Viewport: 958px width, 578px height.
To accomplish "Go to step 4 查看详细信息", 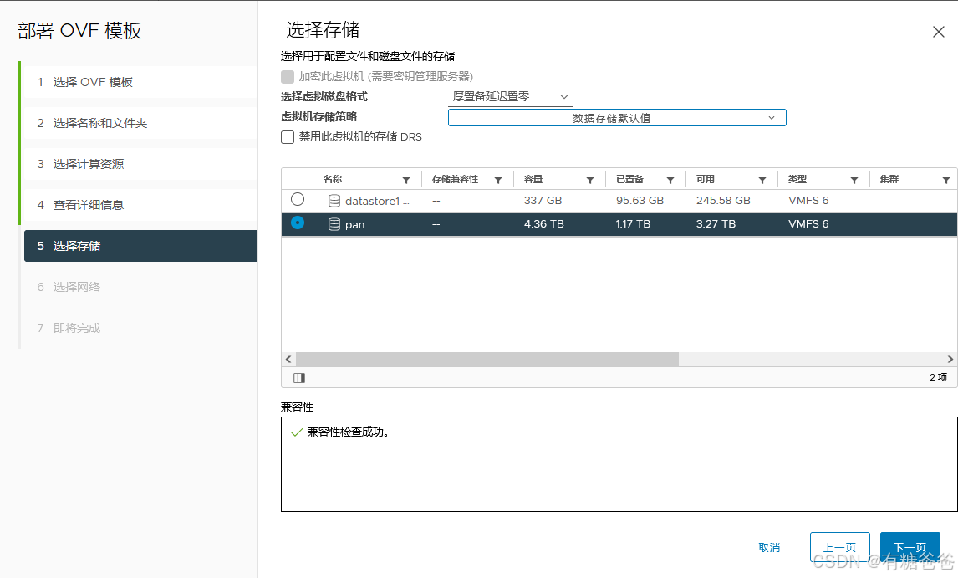I will pos(140,205).
